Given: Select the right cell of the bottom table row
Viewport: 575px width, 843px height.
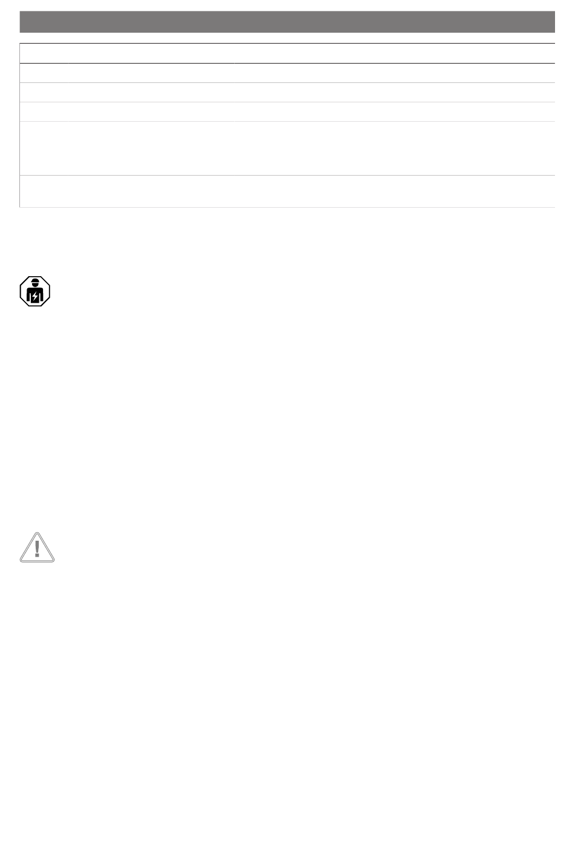Looking at the screenshot, I should (395, 191).
